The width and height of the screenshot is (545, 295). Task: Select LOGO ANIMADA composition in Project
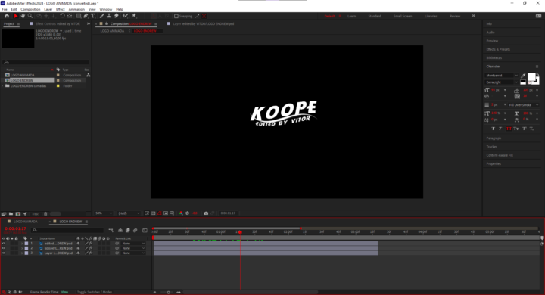click(22, 75)
